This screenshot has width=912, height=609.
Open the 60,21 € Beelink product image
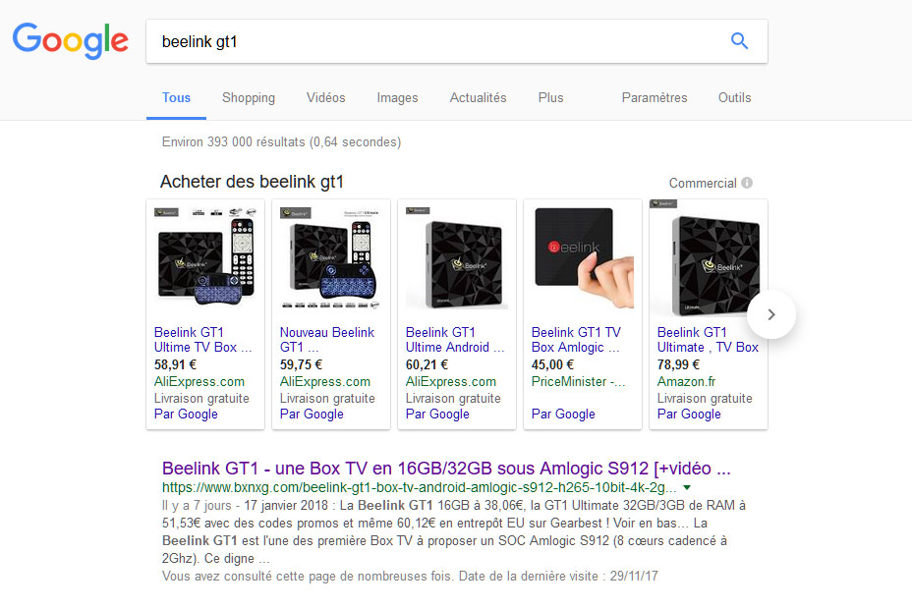(457, 256)
